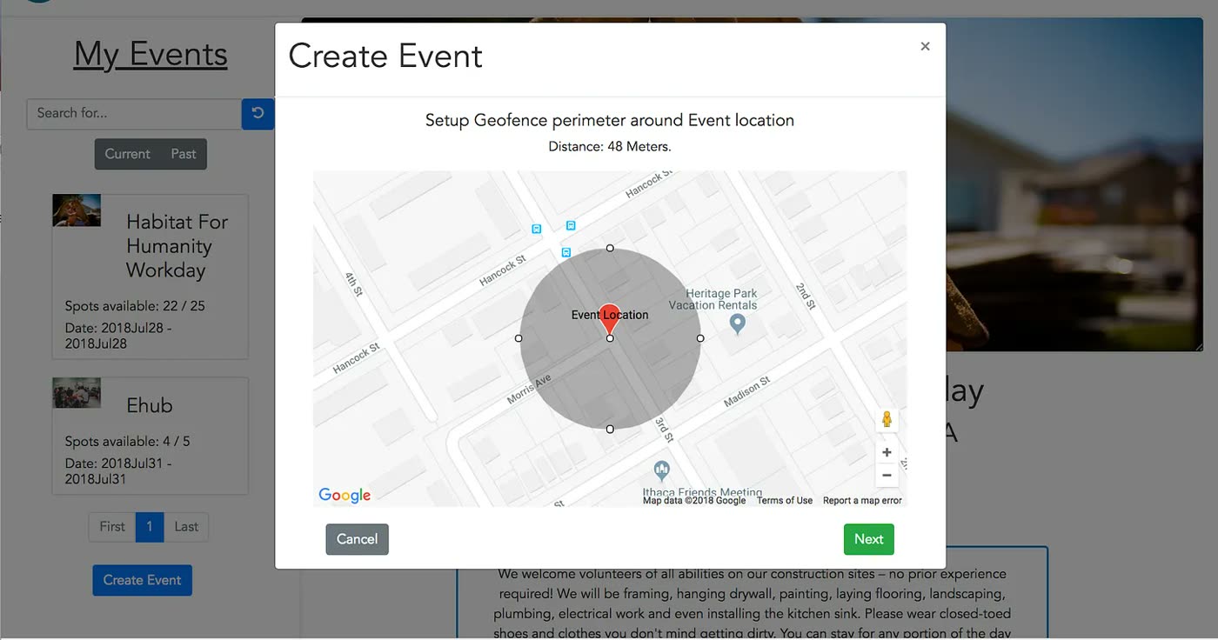Switch to the Past events tab

[184, 154]
